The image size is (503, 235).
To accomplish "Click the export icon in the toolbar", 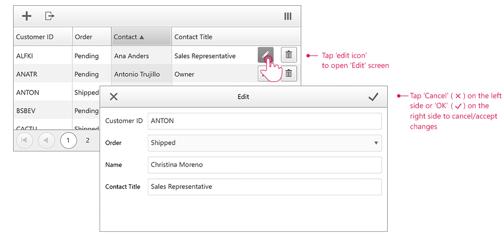I will tap(49, 16).
